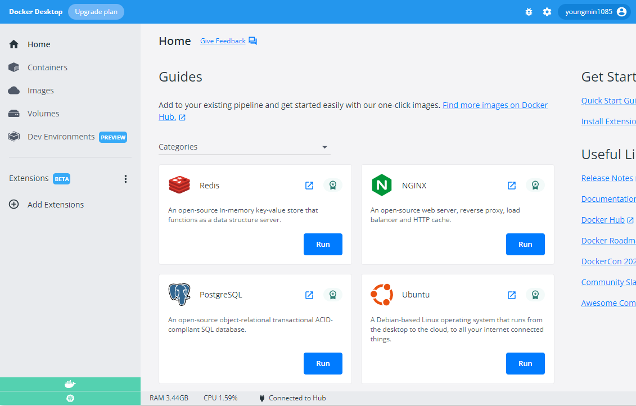Click the Kubernetes status icon at bottom

[x=70, y=398]
